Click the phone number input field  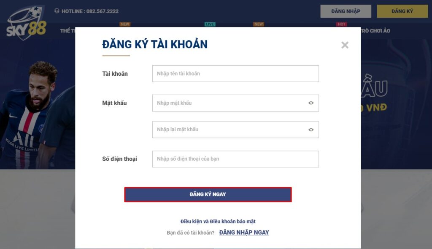(x=235, y=159)
